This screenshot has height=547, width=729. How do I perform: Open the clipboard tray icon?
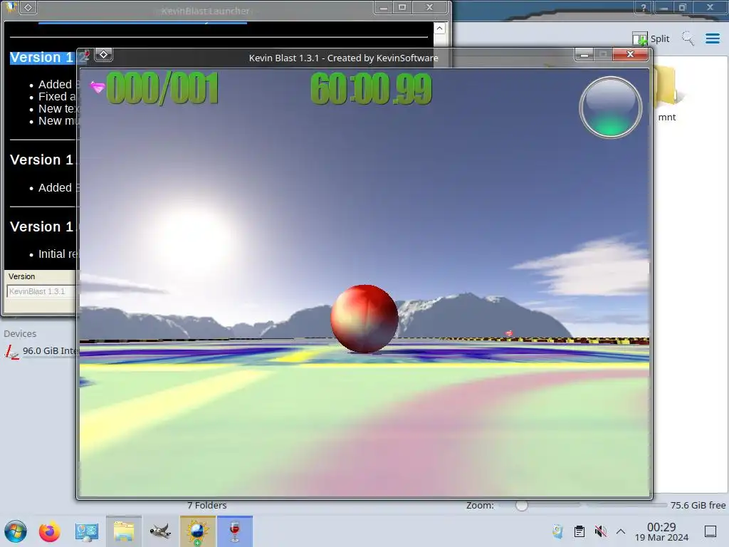[579, 531]
